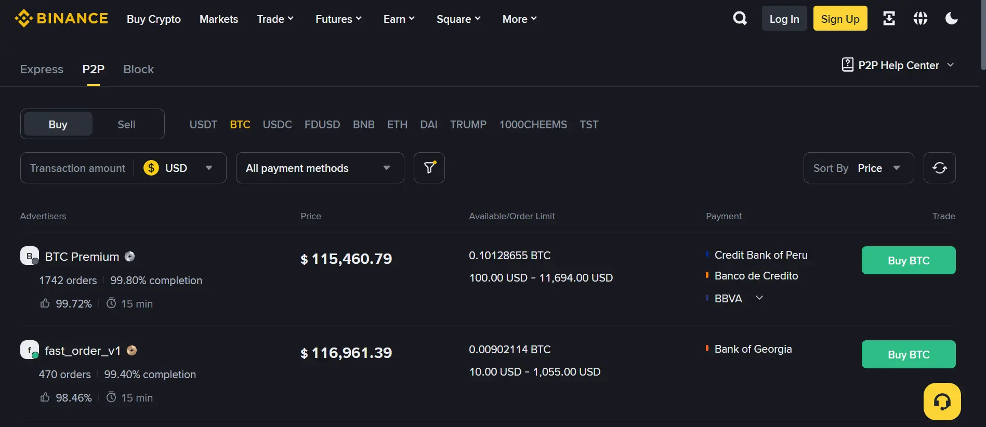
Task: Click thumbs-up icon beside 98.46%
Action: tap(45, 397)
